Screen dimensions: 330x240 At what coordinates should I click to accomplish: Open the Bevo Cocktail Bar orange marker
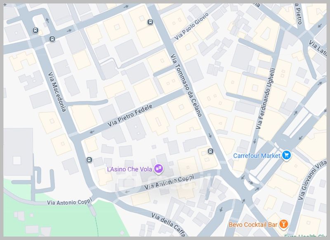click(x=283, y=224)
